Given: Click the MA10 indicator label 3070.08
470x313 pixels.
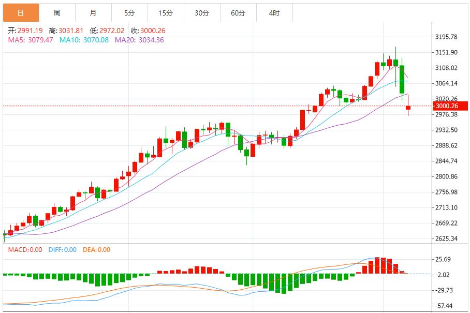Looking at the screenshot, I should pos(84,40).
